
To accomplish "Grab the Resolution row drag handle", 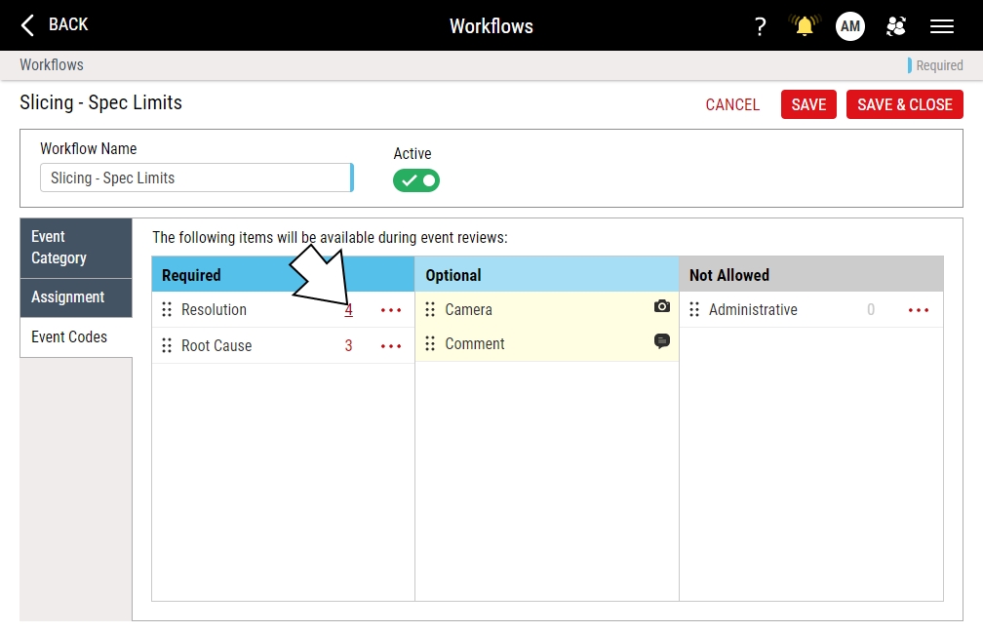I will (167, 310).
